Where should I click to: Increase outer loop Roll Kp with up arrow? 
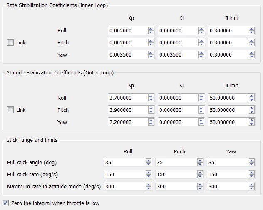coord(151,96)
